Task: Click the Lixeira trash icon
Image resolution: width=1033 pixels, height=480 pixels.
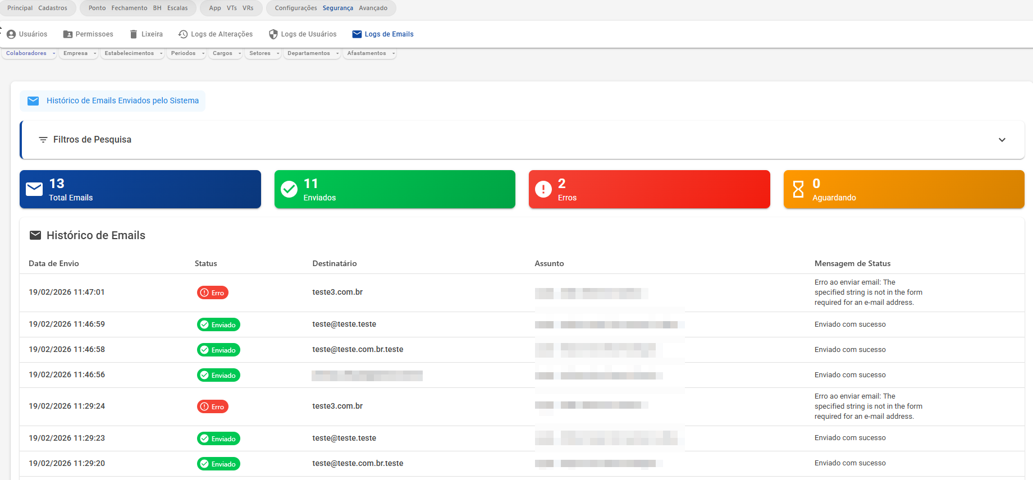Action: (x=134, y=34)
